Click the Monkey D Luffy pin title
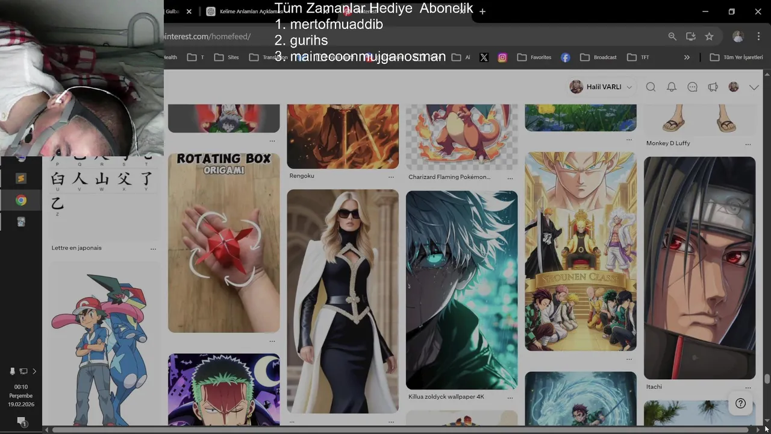This screenshot has height=434, width=771. click(x=668, y=143)
